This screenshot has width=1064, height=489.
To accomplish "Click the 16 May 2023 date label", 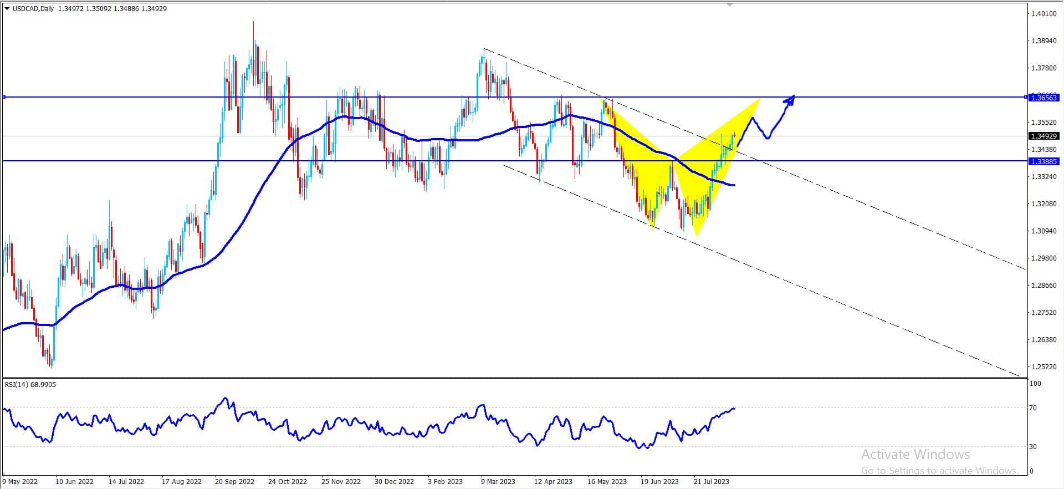I will [607, 482].
